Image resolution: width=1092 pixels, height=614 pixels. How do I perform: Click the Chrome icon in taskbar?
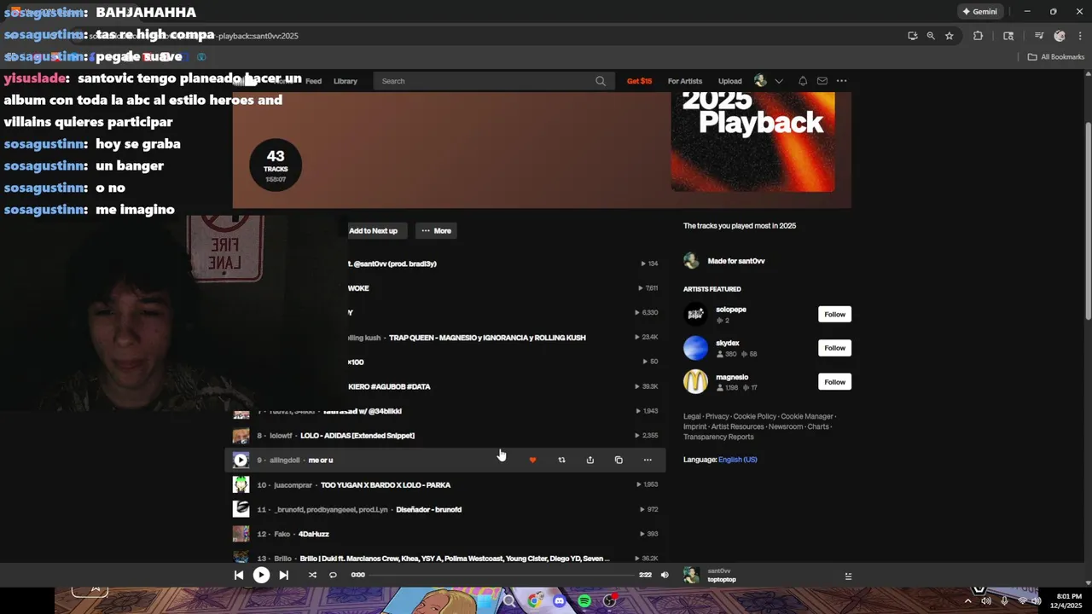click(534, 601)
